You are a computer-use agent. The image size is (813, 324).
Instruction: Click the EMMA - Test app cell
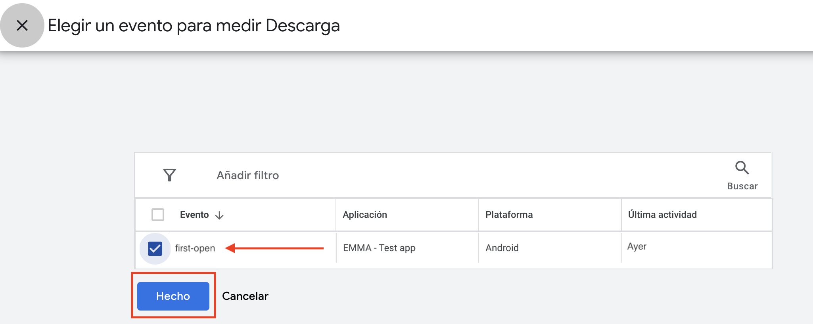click(379, 248)
